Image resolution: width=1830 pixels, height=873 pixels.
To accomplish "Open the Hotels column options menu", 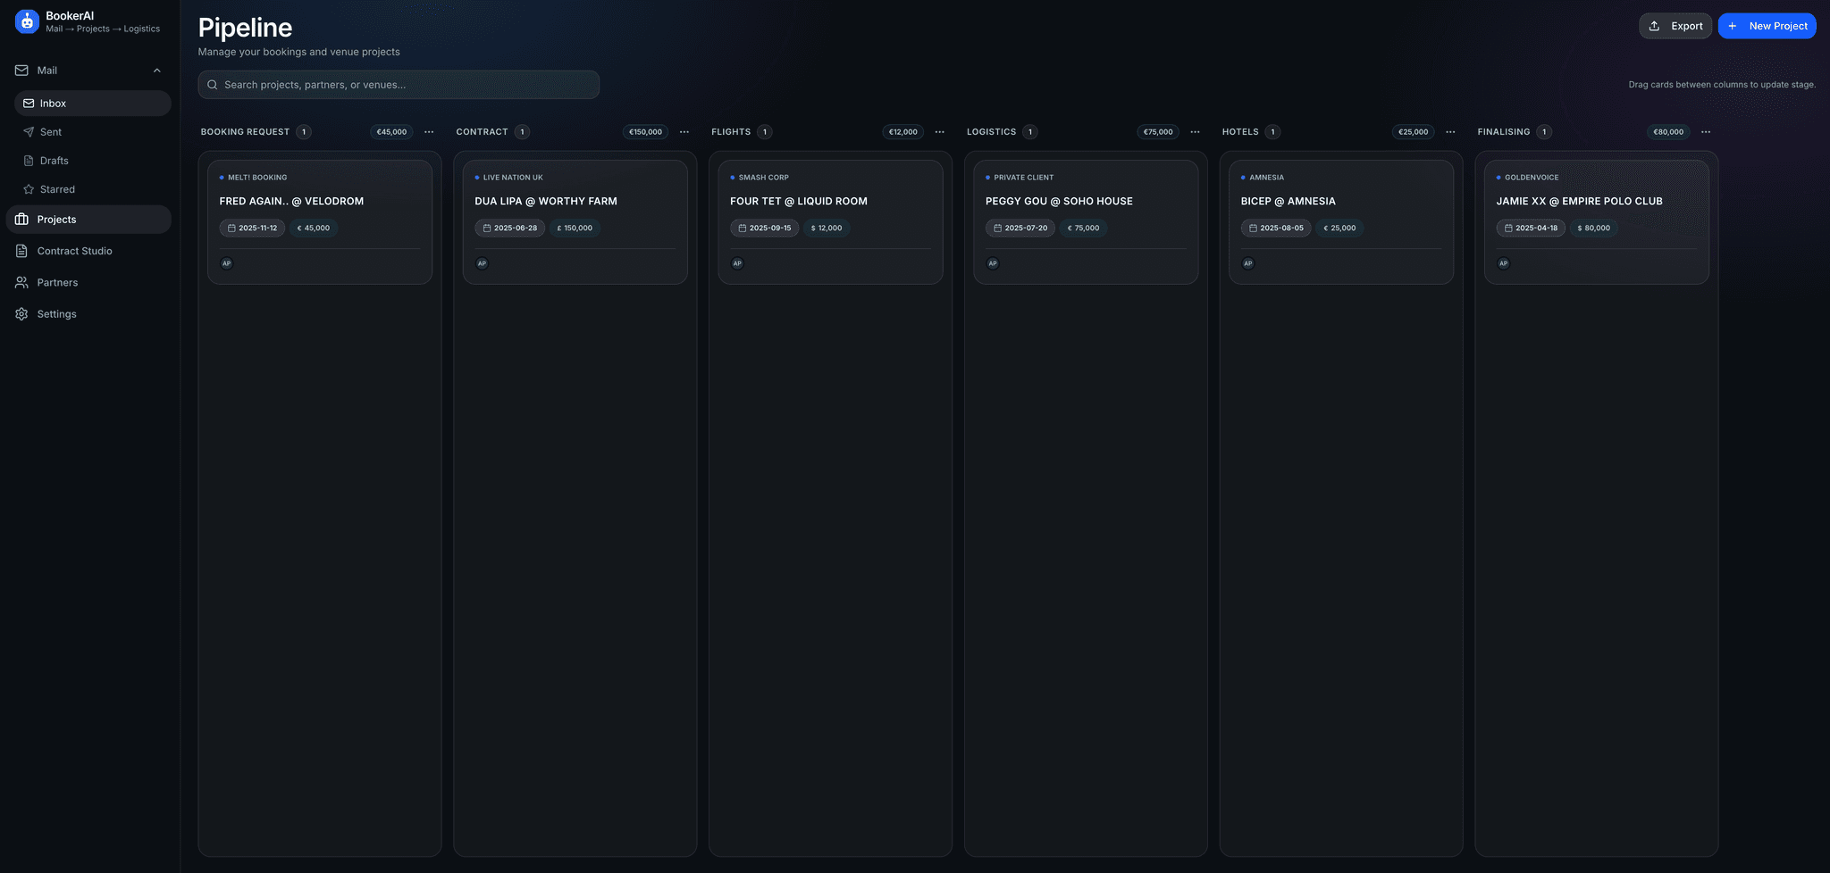I will point(1448,131).
